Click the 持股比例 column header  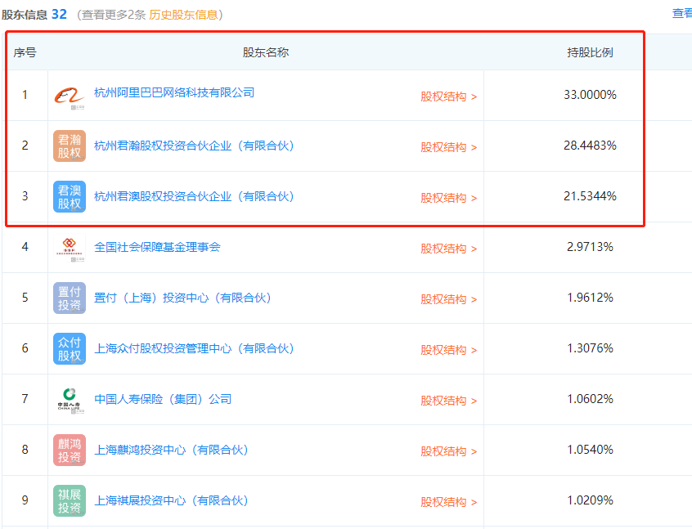590,52
